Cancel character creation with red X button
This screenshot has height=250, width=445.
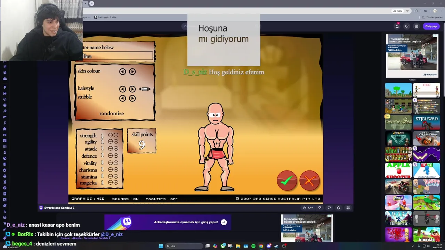coord(309,181)
